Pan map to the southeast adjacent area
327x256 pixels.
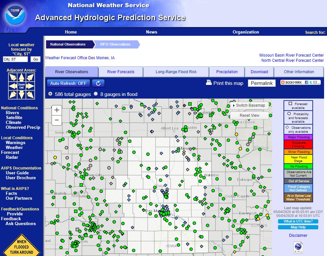pyautogui.click(x=30, y=95)
